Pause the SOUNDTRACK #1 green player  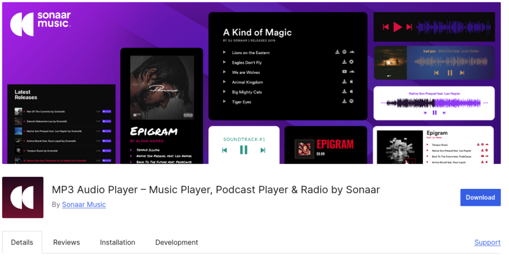click(244, 150)
